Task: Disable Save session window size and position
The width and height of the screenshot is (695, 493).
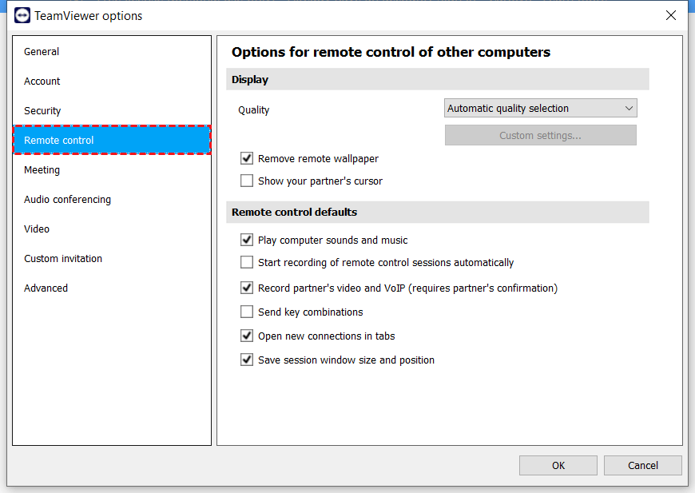Action: tap(246, 360)
